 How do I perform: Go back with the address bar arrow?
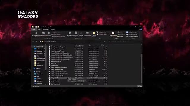(x=33, y=42)
